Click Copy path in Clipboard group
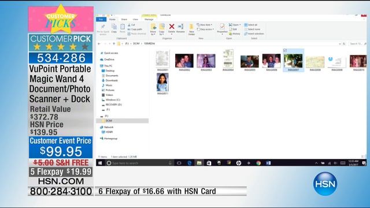 click(135, 29)
